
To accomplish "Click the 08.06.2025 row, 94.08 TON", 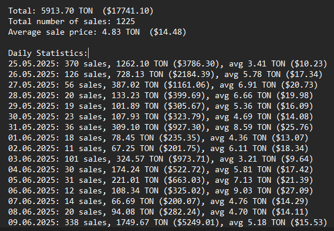I will pyautogui.click(x=158, y=212).
